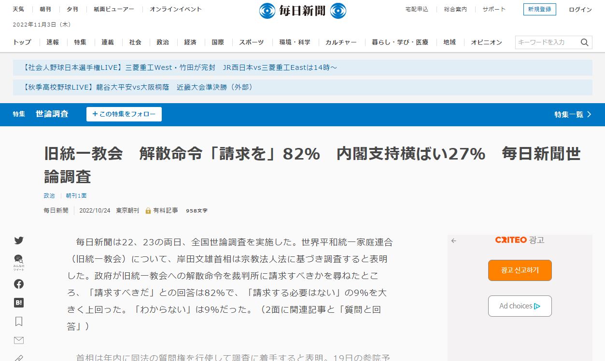The height and width of the screenshot is (361, 605).
Task: Open the 政治 navigation menu item
Action: 163,42
